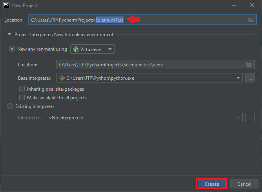262x192 pixels.
Task: Click the Project Interpreter heading text
Action: click(x=64, y=35)
